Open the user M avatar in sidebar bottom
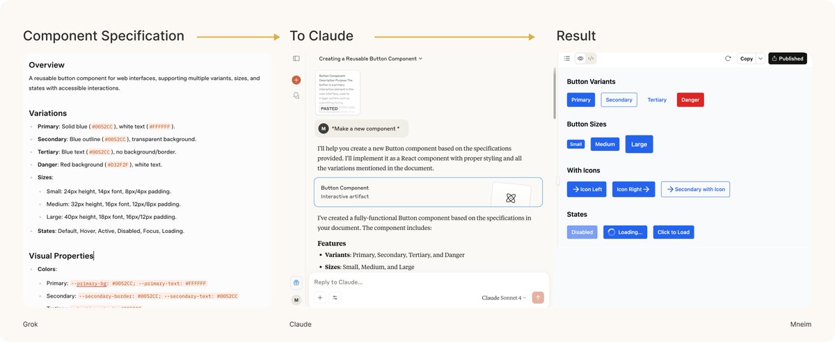835x342 pixels. coord(296,300)
